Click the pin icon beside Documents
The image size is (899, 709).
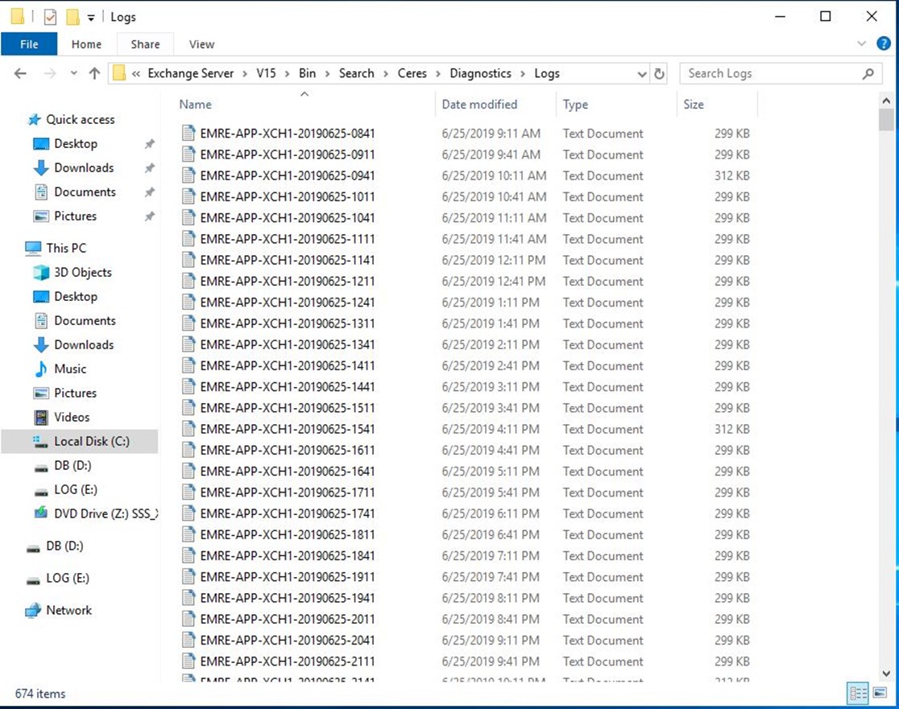click(x=150, y=192)
